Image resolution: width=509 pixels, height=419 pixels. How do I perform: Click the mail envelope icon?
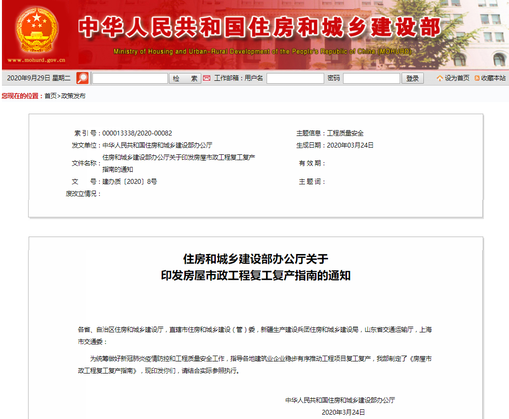click(x=207, y=78)
